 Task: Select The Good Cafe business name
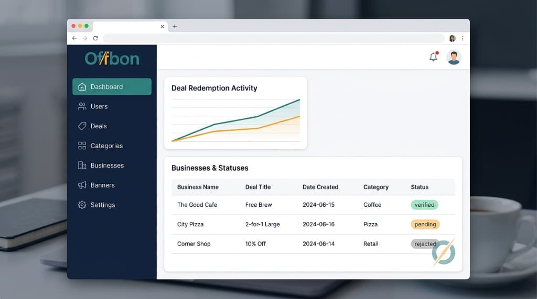tap(197, 205)
